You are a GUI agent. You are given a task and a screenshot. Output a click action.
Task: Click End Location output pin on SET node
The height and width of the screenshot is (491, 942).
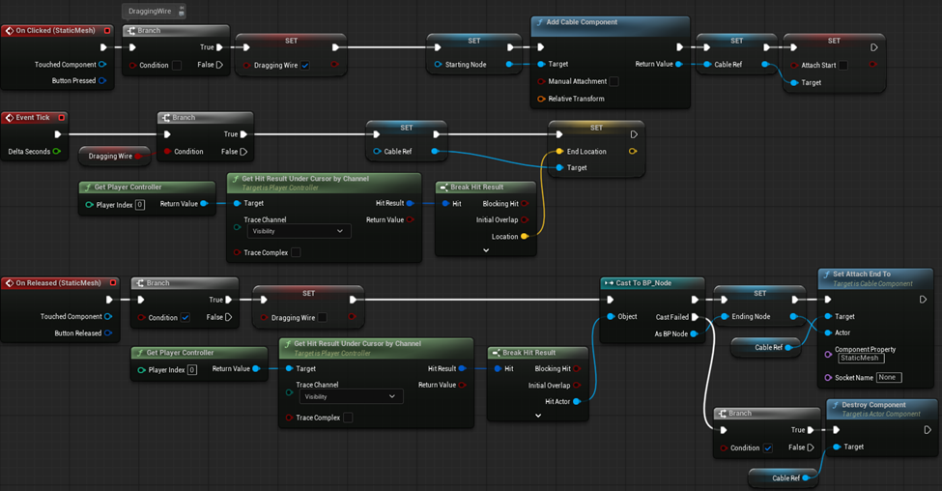633,152
